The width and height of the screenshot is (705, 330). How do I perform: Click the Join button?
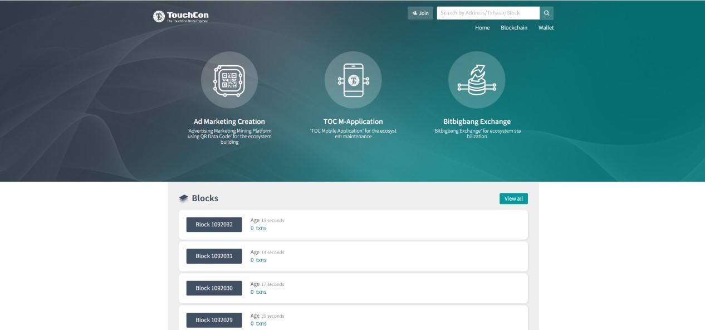click(420, 13)
